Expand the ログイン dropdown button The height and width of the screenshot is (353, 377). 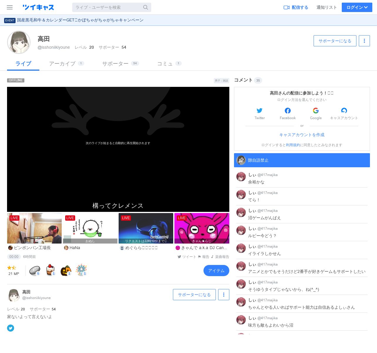pos(357,7)
